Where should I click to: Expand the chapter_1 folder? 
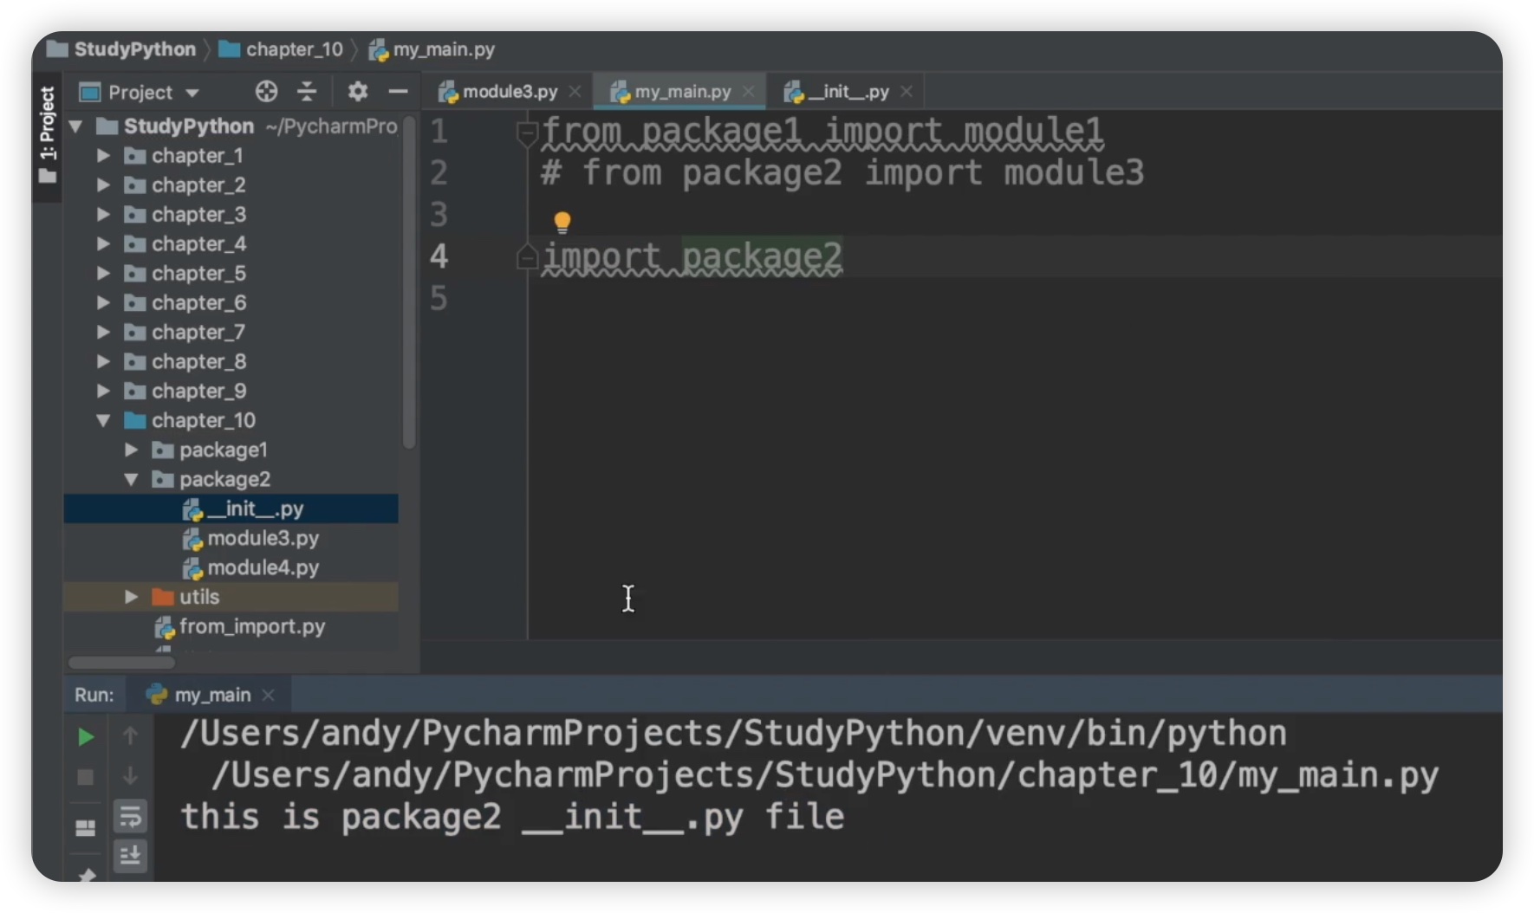pyautogui.click(x=103, y=156)
